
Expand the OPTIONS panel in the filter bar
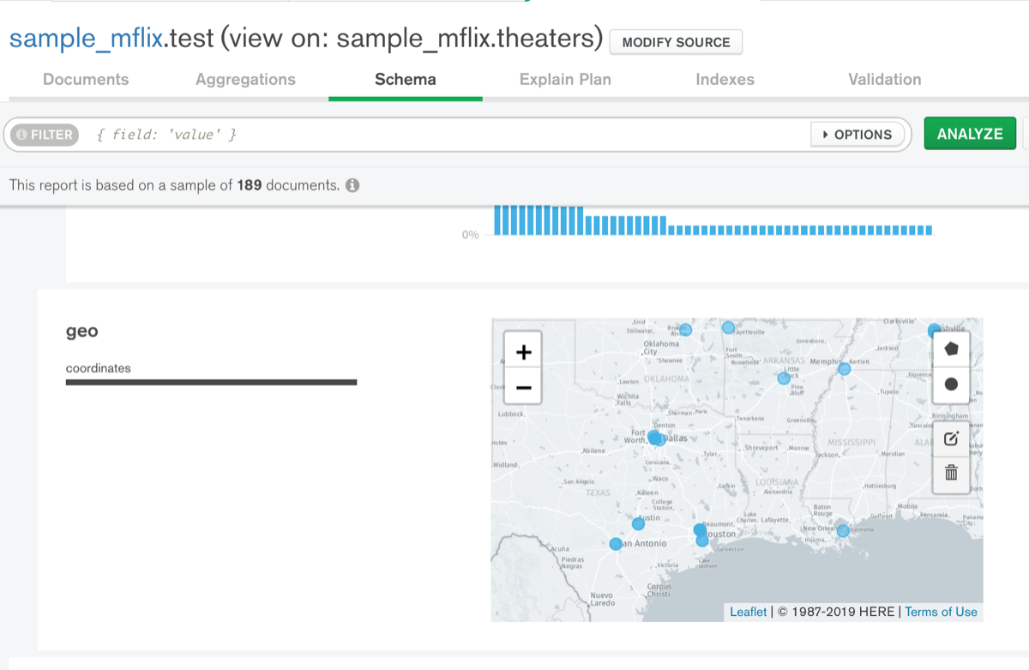coord(857,134)
